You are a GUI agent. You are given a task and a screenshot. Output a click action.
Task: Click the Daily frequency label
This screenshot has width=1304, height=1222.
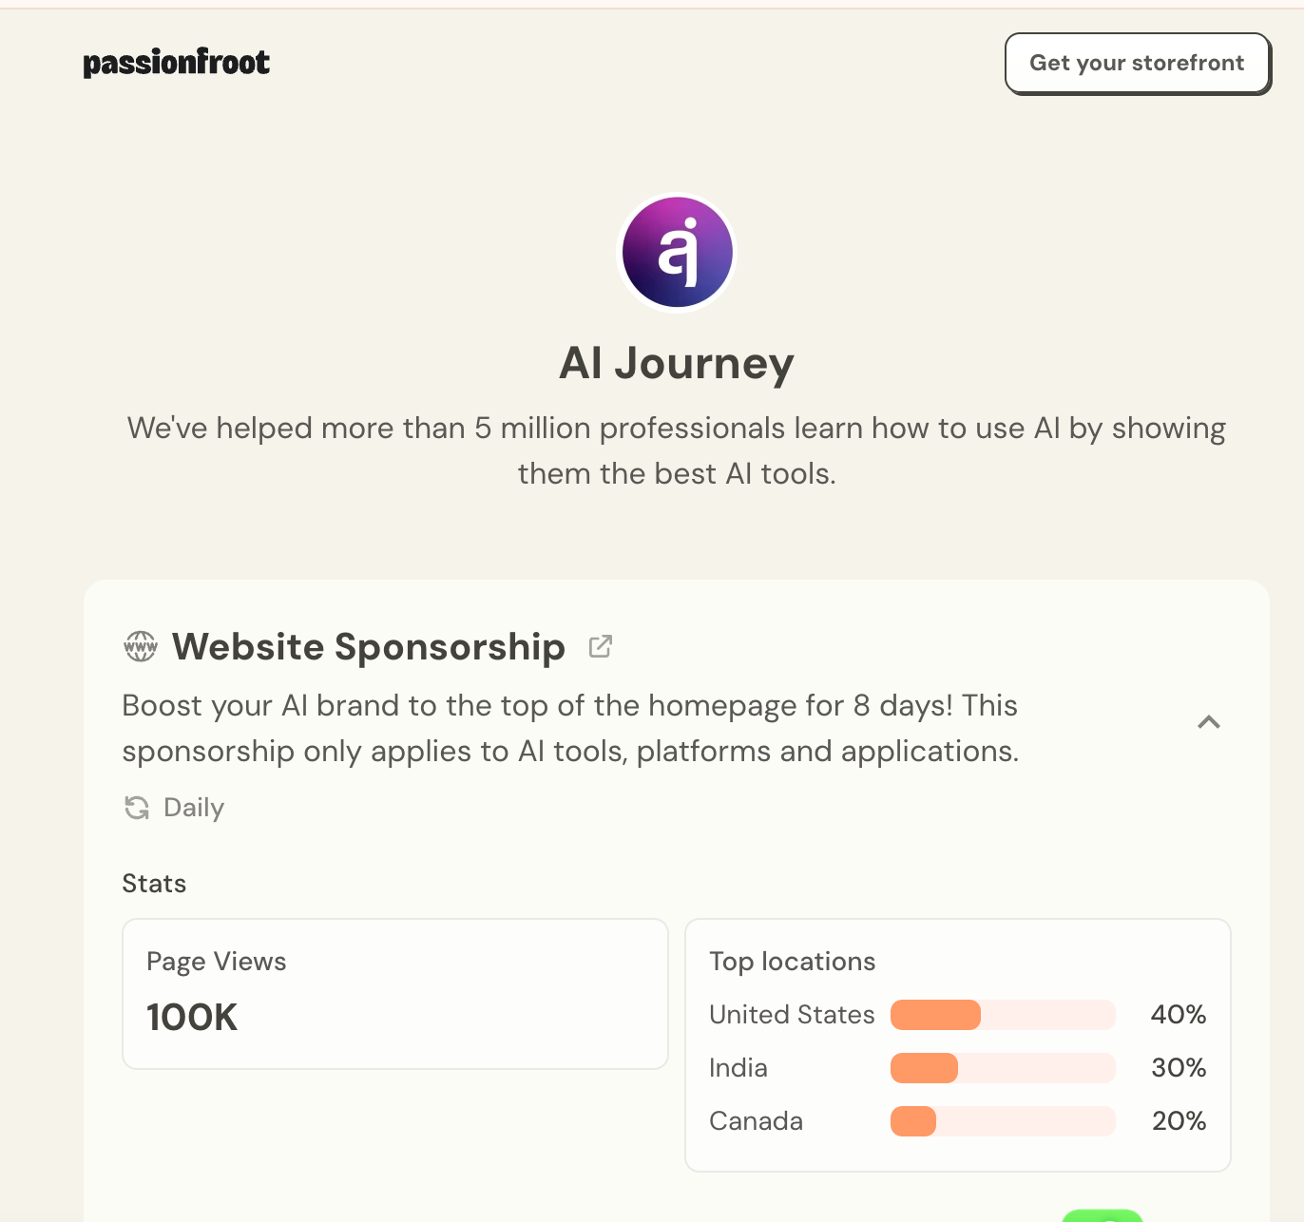coord(194,808)
